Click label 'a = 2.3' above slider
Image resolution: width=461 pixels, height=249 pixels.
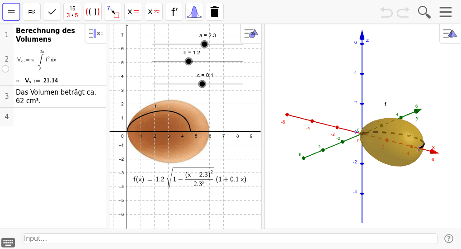[x=207, y=35]
